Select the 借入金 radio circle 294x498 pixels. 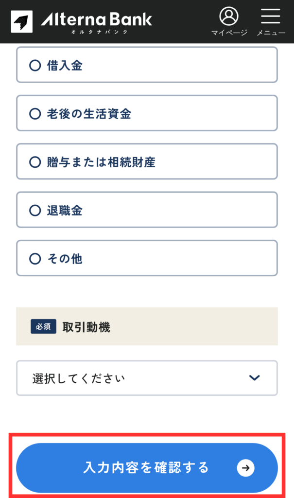pos(35,65)
